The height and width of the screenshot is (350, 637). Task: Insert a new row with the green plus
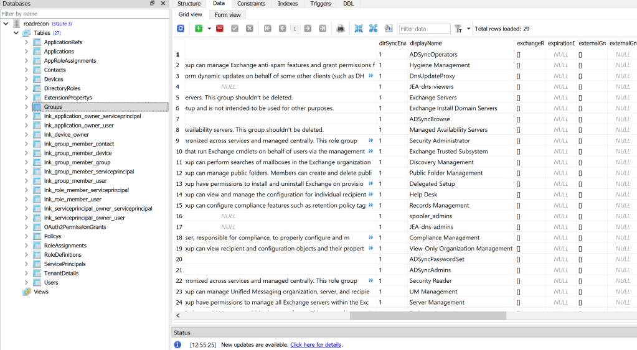[x=199, y=29]
